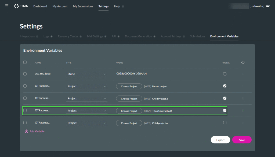The height and width of the screenshot is (157, 275).
Task: Switch to the Mail Settings tab
Action: [x=95, y=36]
